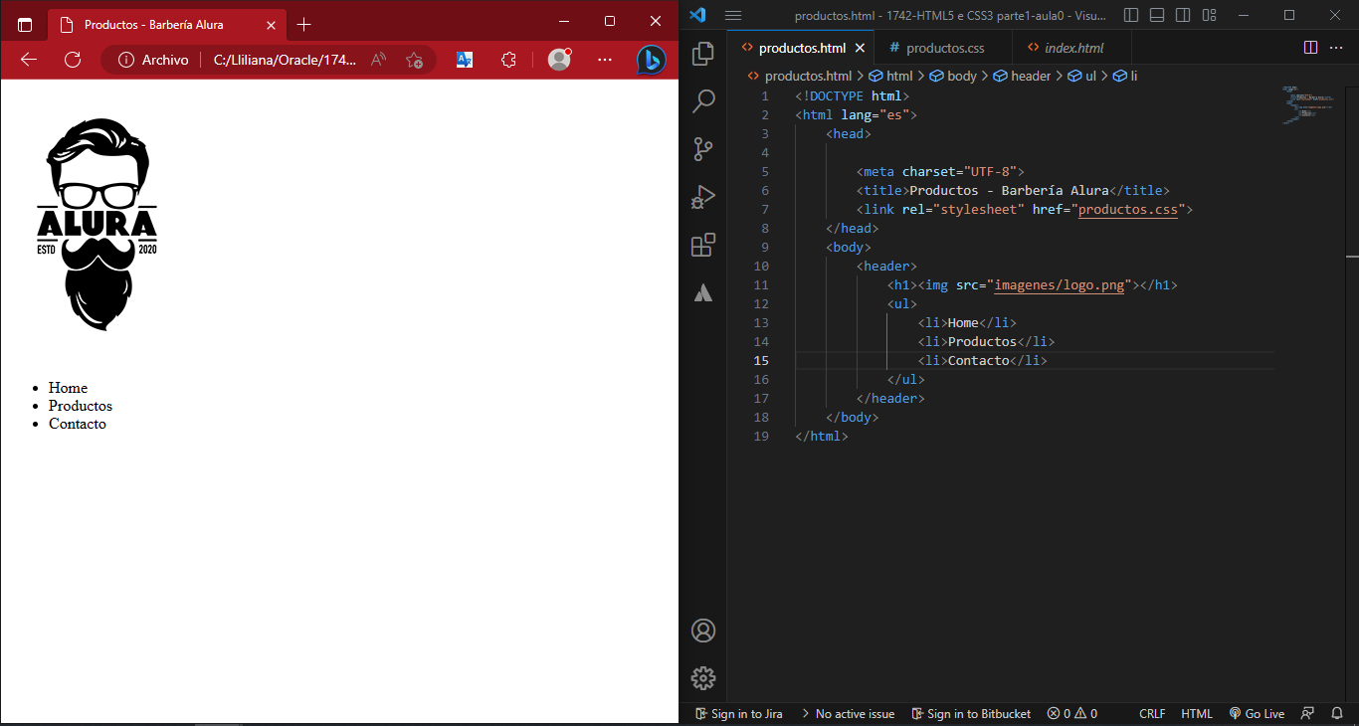Screen dimensions: 1359x726
Task: Add page to favorites star icon
Action: point(415,60)
